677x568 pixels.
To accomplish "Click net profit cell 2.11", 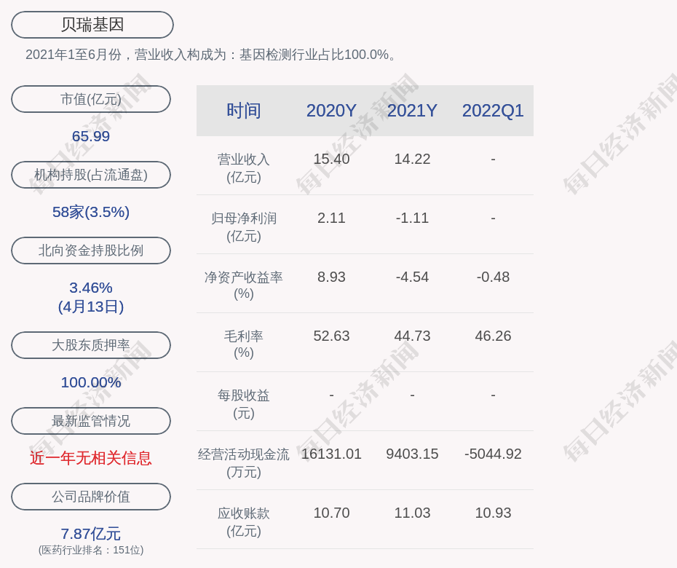I will (x=331, y=218).
